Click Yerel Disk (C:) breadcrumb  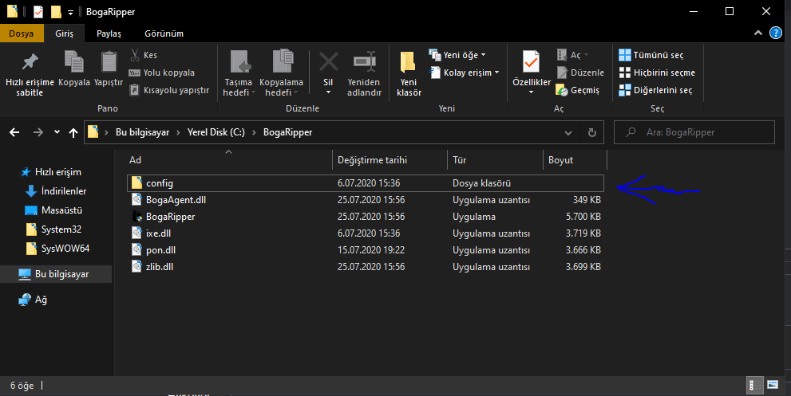point(216,132)
